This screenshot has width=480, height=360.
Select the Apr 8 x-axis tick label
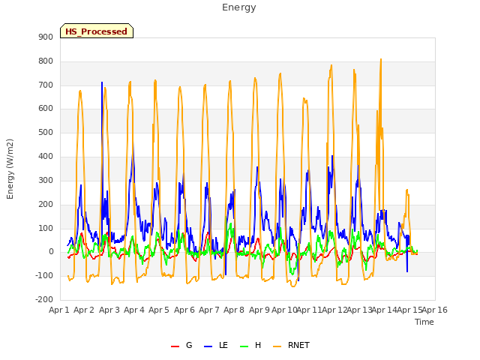234,310
